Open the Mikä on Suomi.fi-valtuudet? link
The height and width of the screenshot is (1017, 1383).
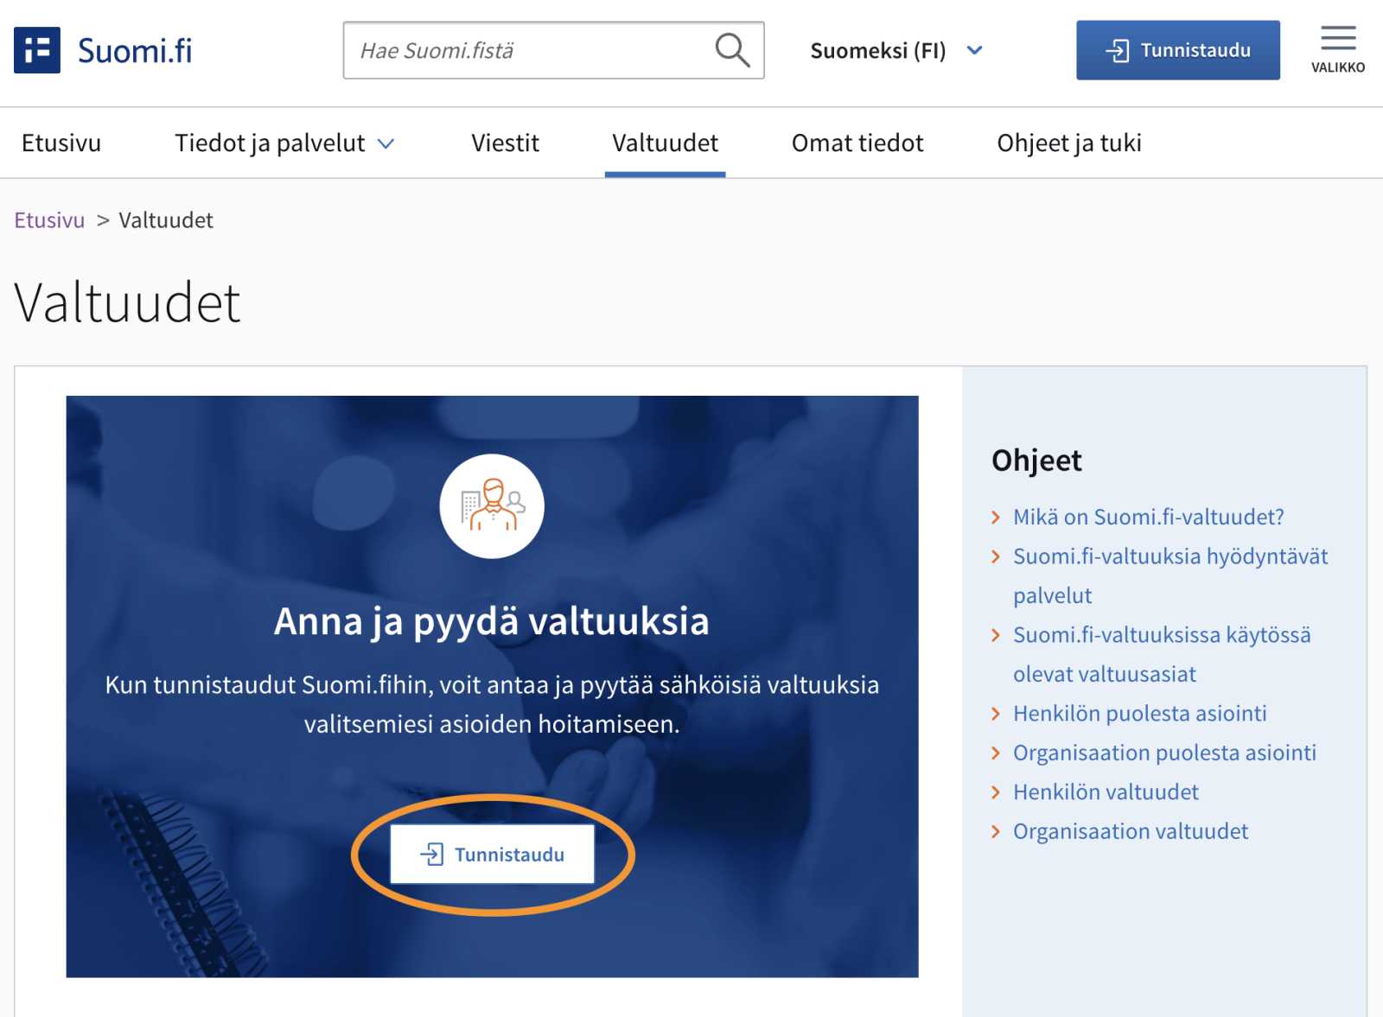[1148, 517]
